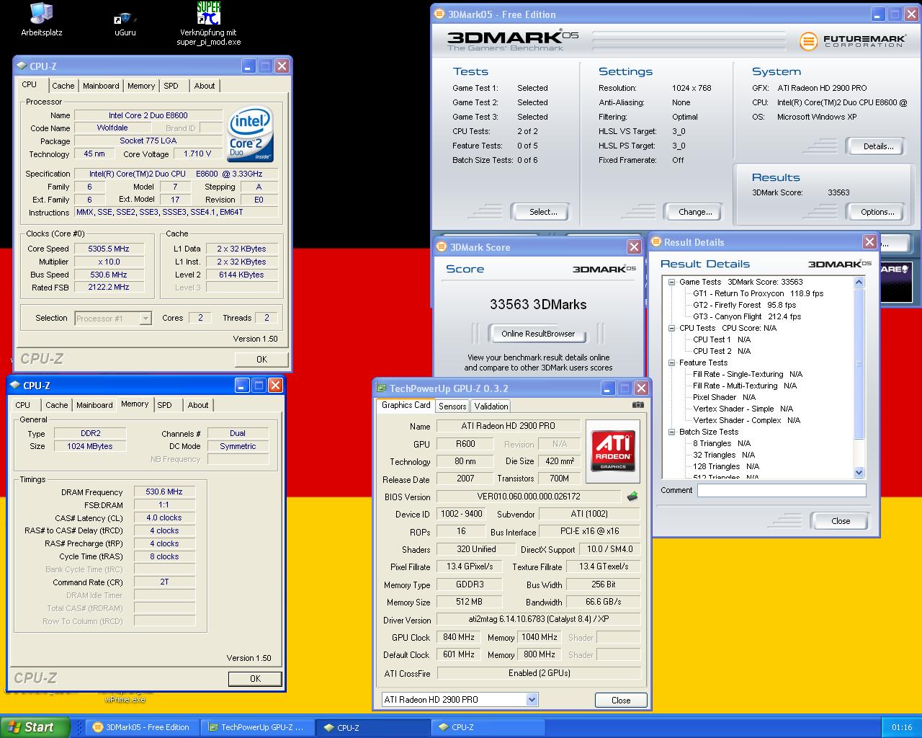Click the Core Speed 5305.5 MHz value
Viewport: 922px width, 738px height.
point(108,249)
